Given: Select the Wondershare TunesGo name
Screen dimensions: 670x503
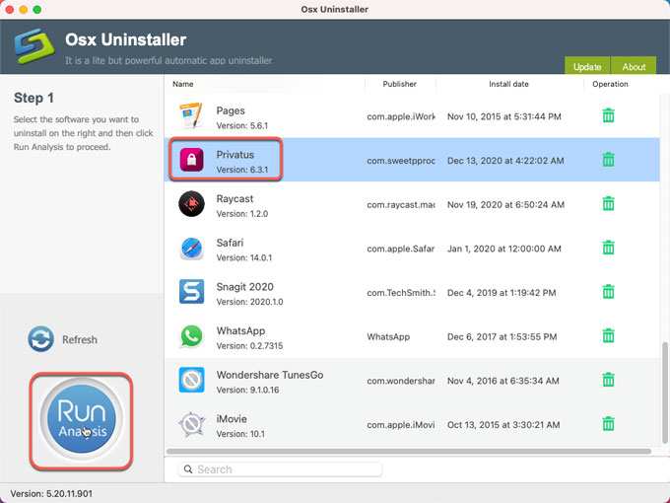Looking at the screenshot, I should [270, 375].
